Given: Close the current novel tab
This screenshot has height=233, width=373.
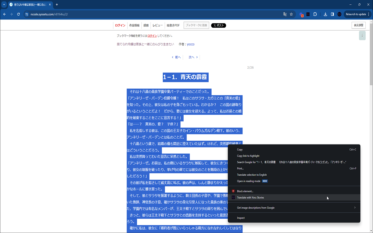Looking at the screenshot, I should click(50, 5).
